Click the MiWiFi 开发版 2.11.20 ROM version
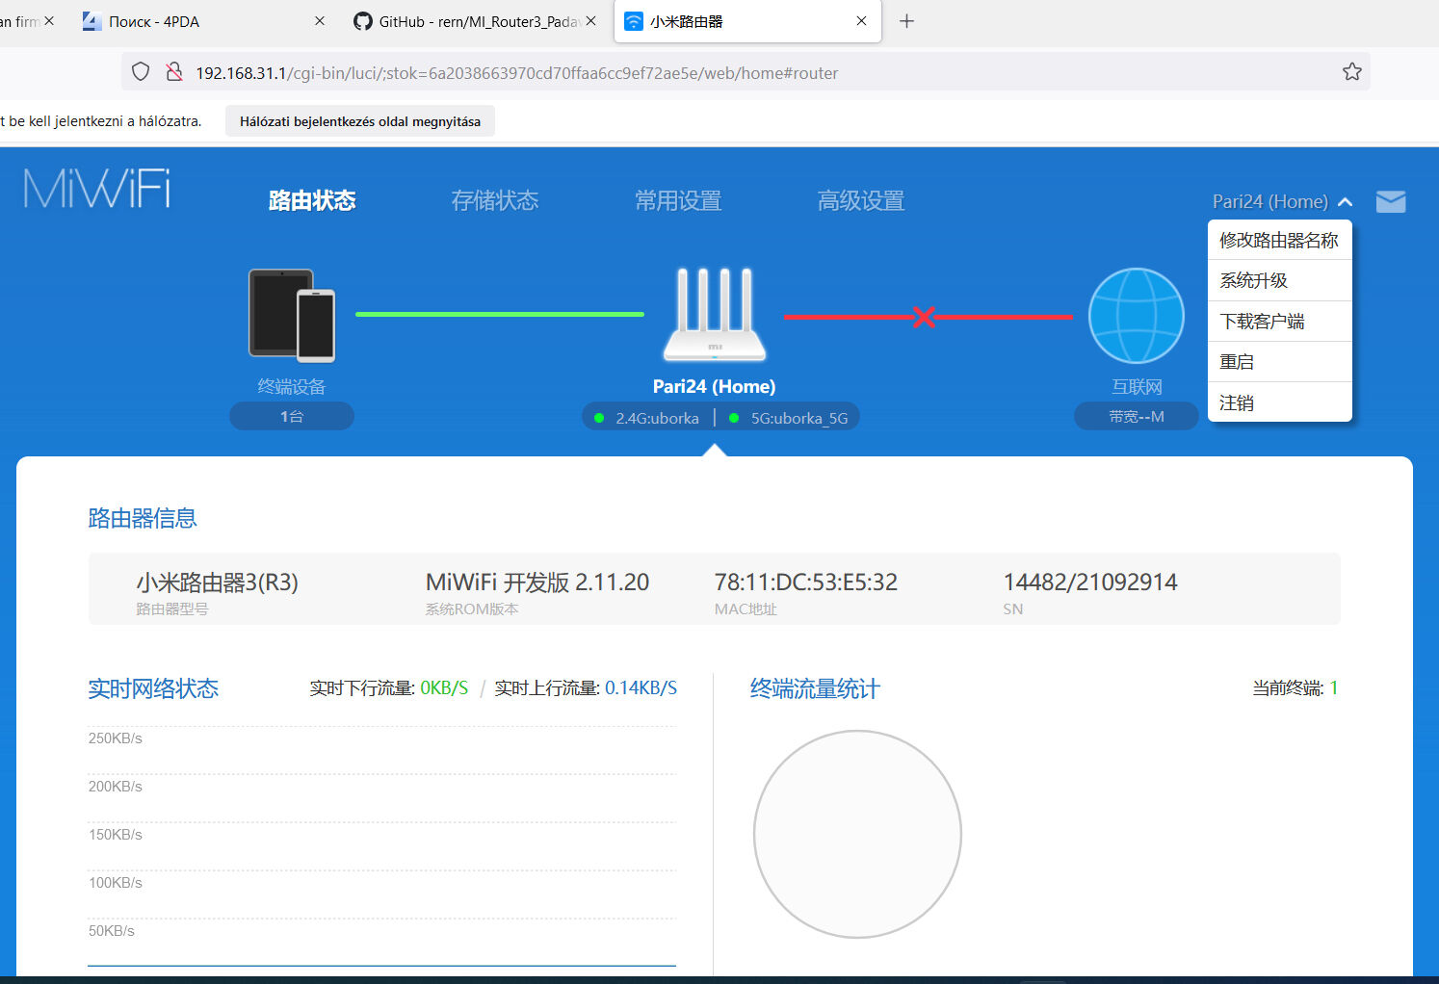This screenshot has width=1439, height=984. coord(537,583)
